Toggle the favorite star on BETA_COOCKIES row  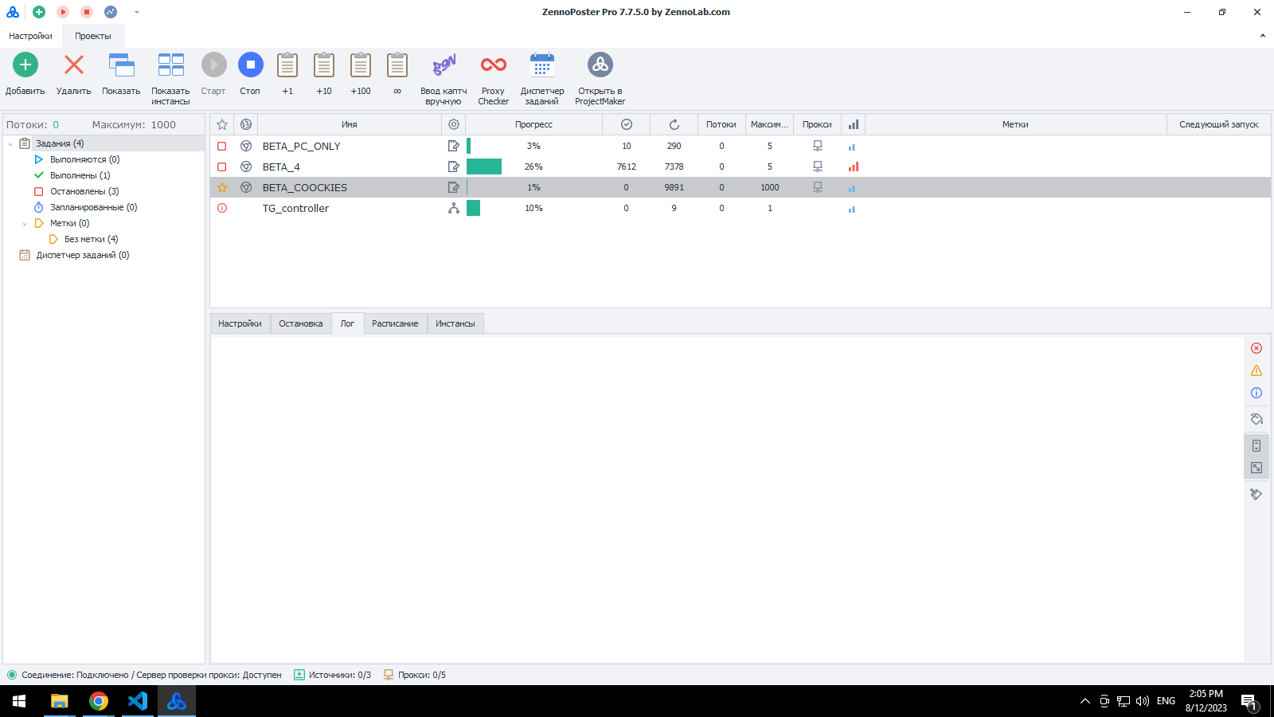(222, 188)
